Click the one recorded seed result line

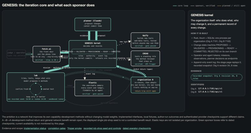pos(36,99)
